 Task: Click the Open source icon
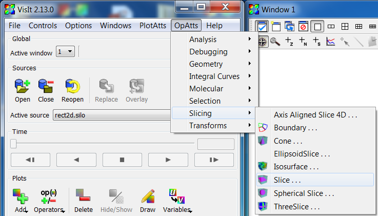(23, 86)
